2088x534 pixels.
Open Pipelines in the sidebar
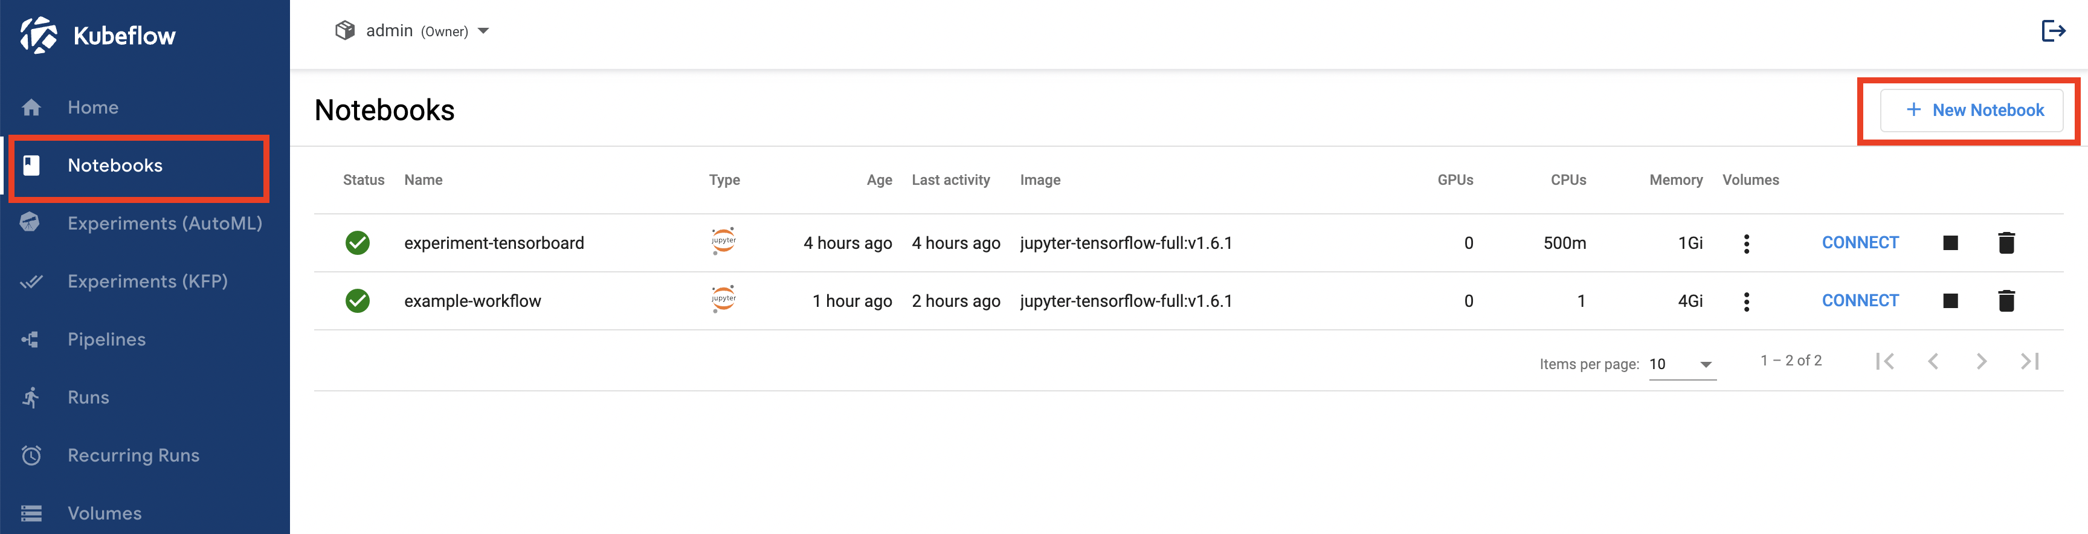[106, 339]
